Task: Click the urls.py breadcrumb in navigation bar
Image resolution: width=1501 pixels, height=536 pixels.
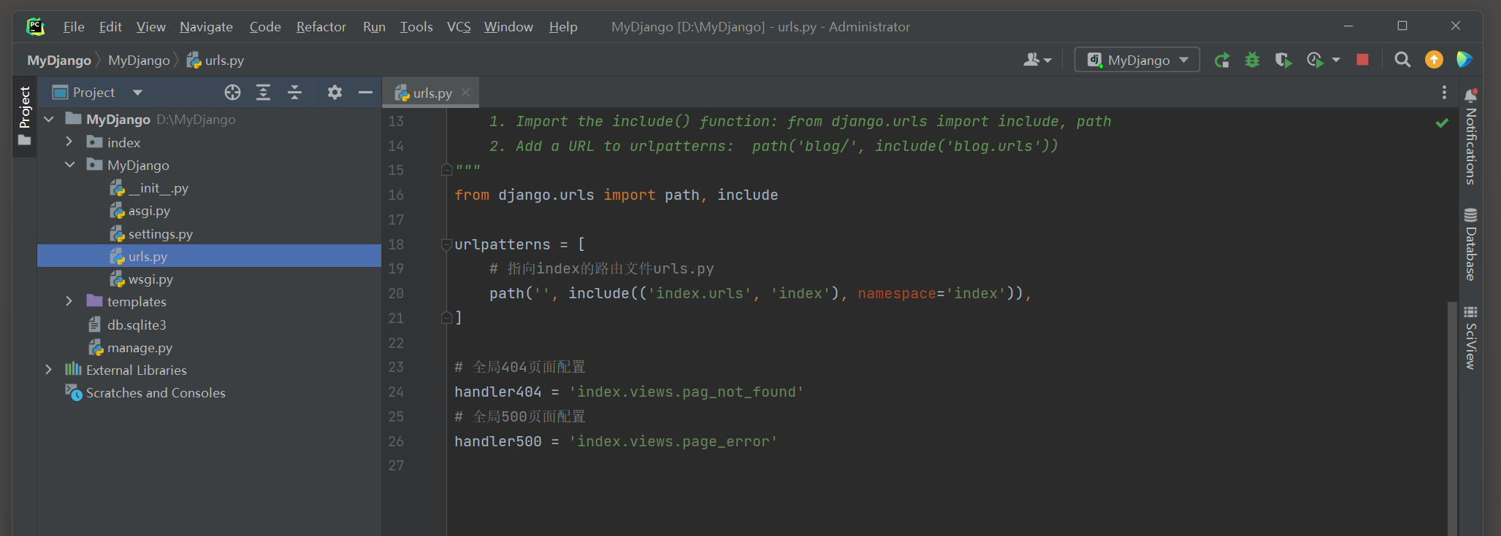Action: coord(215,61)
